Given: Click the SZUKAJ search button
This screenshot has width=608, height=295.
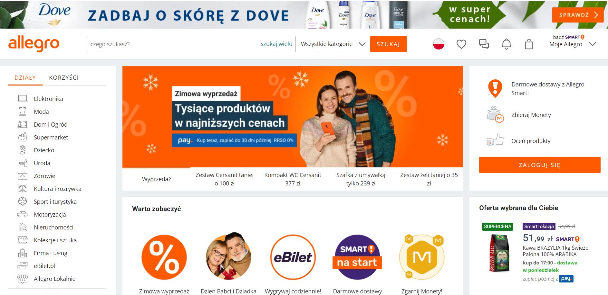Looking at the screenshot, I should pos(388,44).
